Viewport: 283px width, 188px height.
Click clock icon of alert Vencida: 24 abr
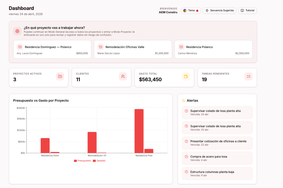(187, 111)
